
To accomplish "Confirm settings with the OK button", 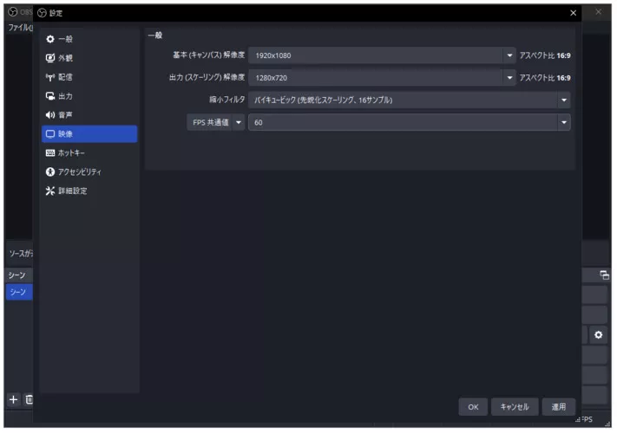I will [473, 408].
